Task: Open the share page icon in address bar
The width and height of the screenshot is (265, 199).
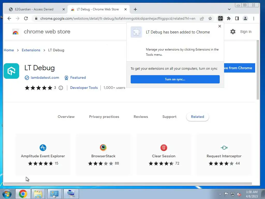Action: tap(202, 18)
